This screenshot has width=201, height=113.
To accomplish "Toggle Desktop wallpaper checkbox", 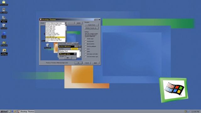I will pos(85,46).
